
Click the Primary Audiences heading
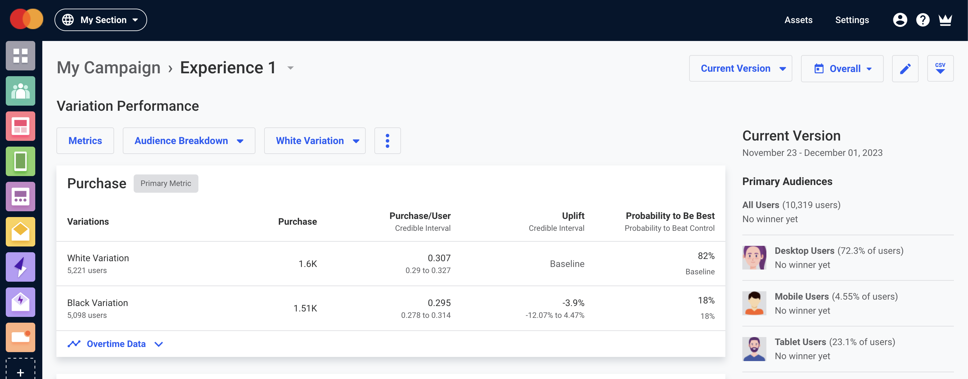tap(787, 181)
